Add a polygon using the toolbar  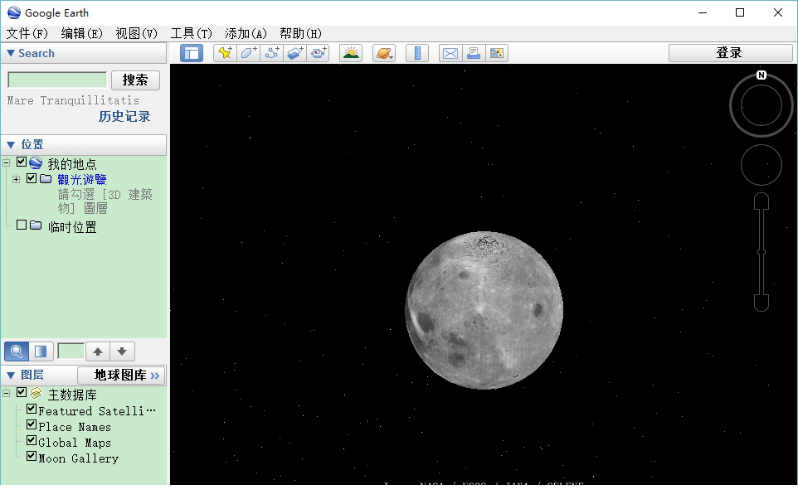pyautogui.click(x=248, y=53)
